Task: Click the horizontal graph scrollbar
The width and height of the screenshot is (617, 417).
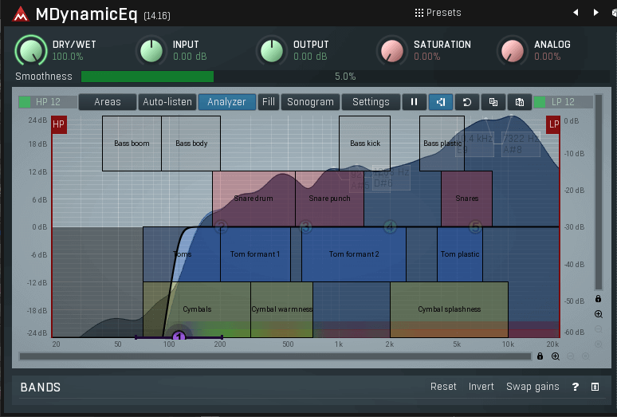Action: (275, 356)
